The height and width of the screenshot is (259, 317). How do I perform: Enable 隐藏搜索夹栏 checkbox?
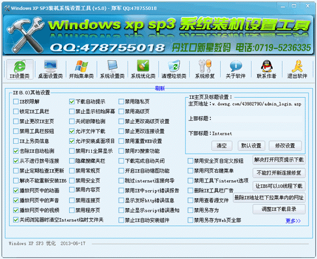[72, 161]
